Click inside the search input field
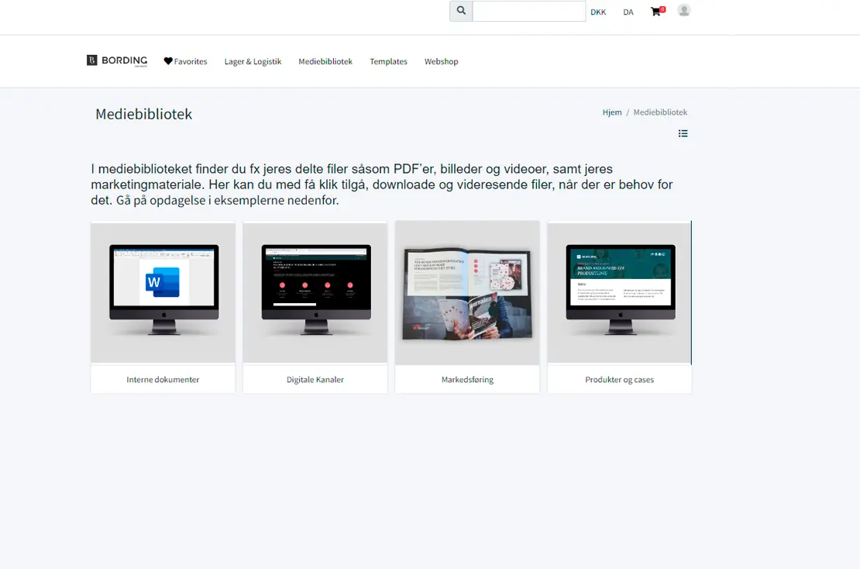Image resolution: width=860 pixels, height=569 pixels. tap(529, 11)
